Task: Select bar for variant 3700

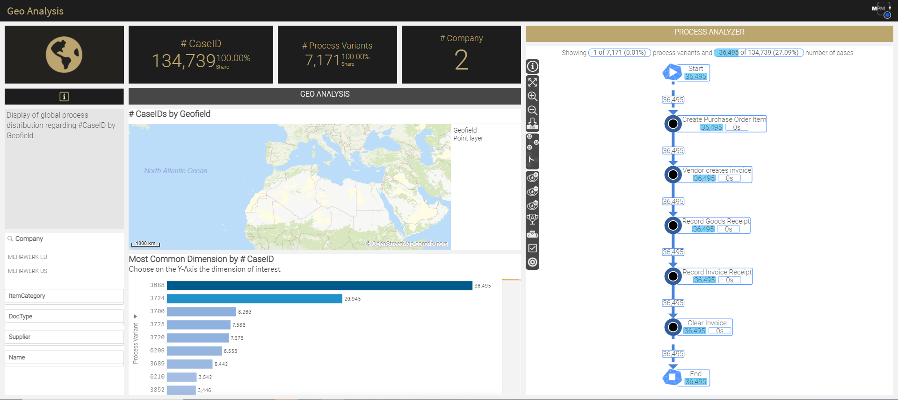Action: point(201,312)
